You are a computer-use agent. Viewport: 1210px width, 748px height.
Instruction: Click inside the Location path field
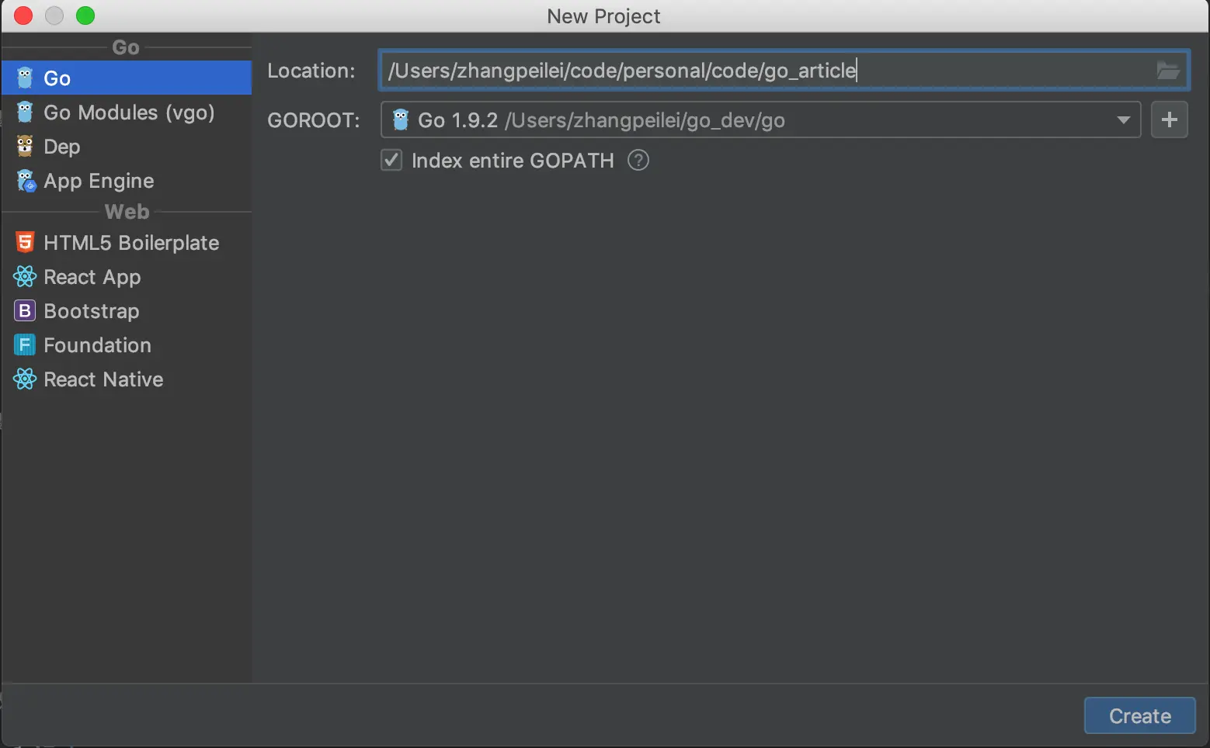[x=784, y=71]
